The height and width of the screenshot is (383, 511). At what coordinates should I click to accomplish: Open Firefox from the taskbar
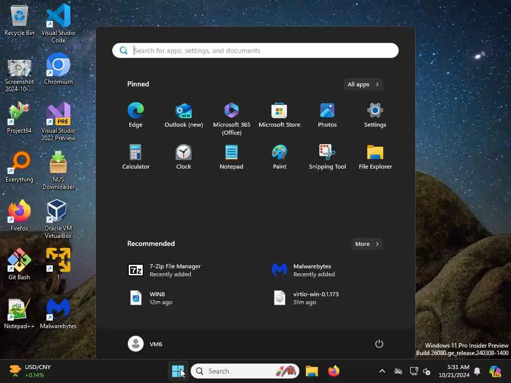click(x=333, y=371)
